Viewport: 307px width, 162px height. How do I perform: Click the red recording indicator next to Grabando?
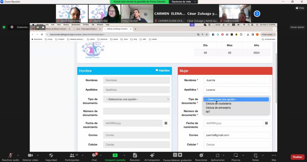(12, 27)
